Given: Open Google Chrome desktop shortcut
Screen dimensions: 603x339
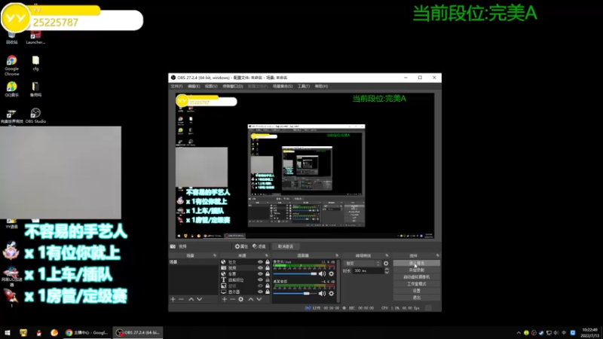Looking at the screenshot, I should (11, 65).
